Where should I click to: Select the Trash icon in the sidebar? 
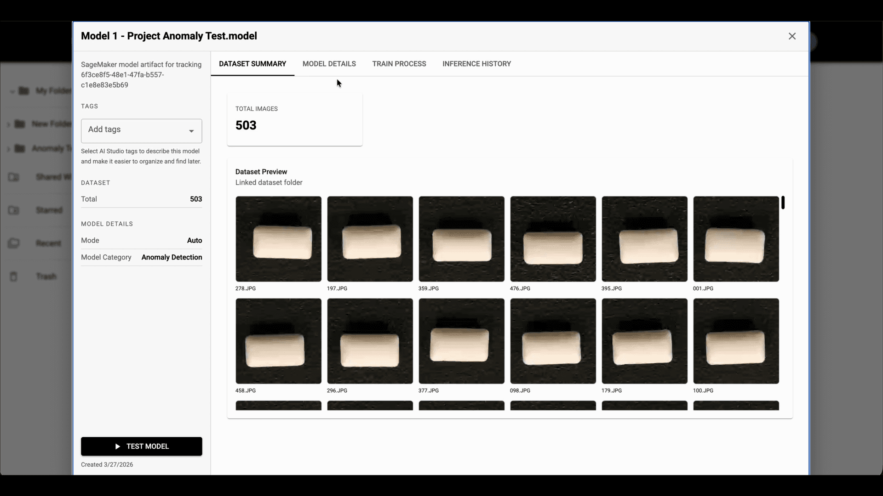pyautogui.click(x=14, y=276)
